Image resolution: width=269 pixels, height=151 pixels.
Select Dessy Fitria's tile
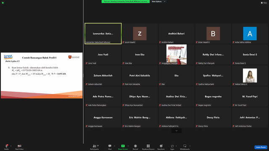coord(213,117)
